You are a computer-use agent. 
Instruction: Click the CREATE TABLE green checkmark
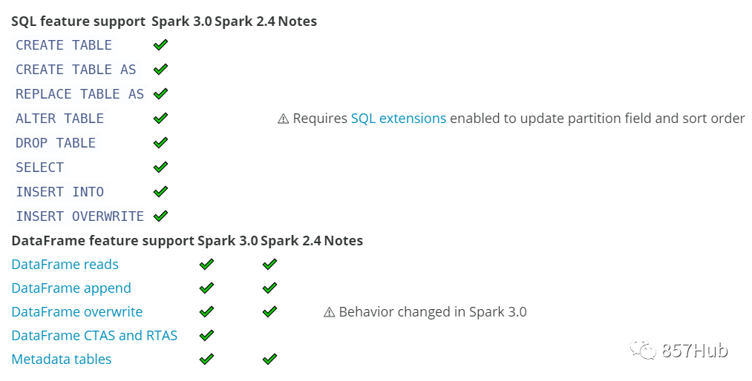point(160,45)
